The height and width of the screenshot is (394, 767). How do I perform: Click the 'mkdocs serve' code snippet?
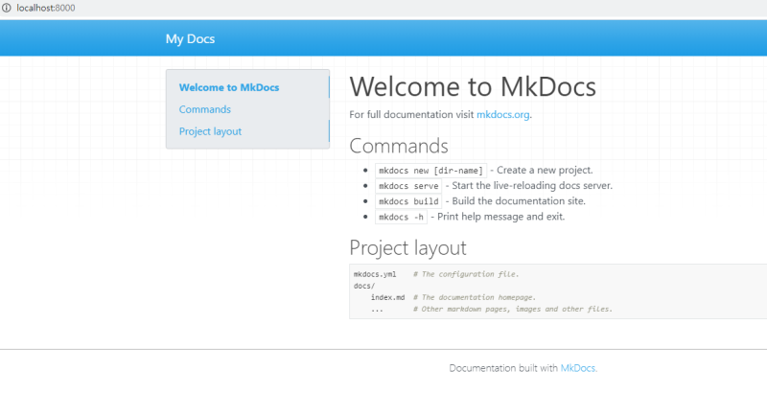(x=408, y=186)
